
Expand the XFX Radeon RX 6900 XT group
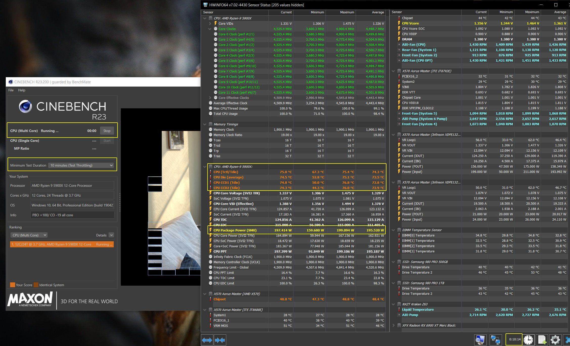[x=393, y=325]
